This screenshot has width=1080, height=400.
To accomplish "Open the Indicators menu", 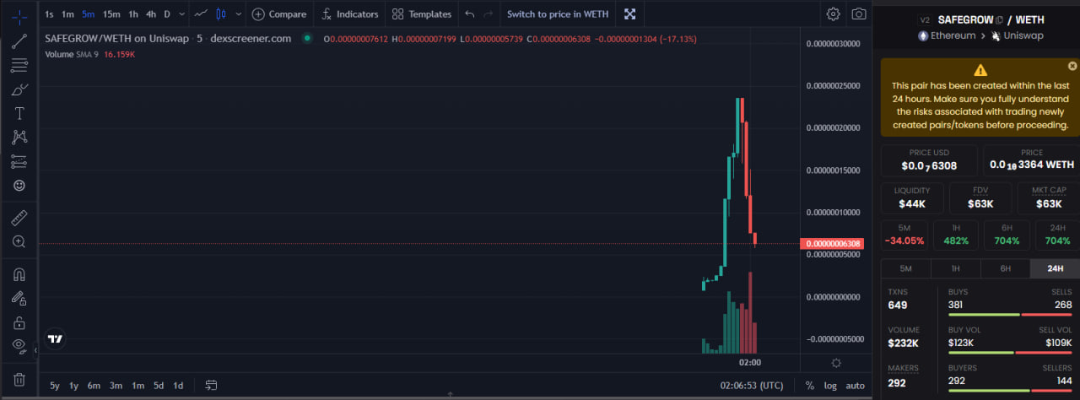I will pyautogui.click(x=350, y=14).
